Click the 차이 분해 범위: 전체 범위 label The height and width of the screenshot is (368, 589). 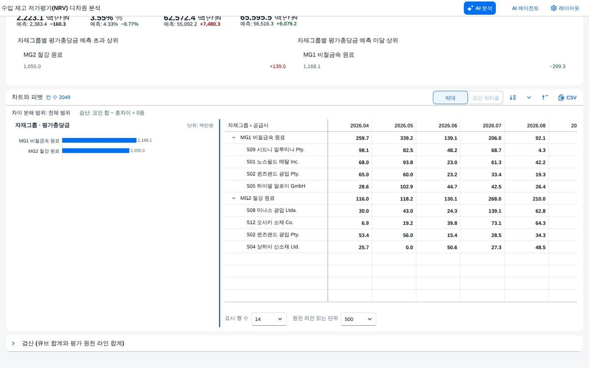(41, 113)
